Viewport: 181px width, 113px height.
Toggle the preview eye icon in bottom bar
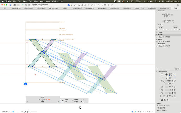13,112
